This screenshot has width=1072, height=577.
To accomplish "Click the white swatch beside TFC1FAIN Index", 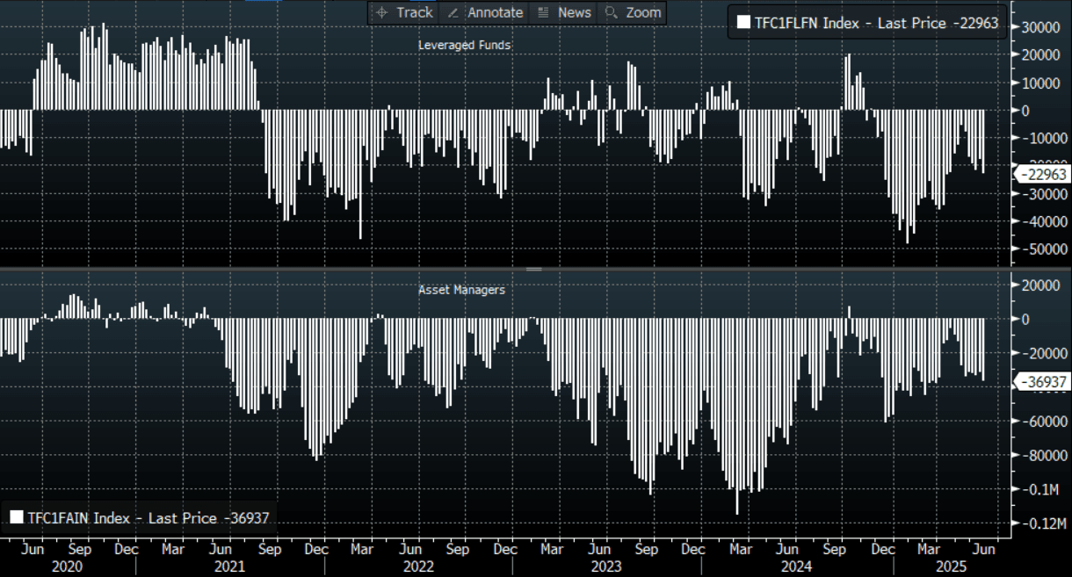I will 16,518.
